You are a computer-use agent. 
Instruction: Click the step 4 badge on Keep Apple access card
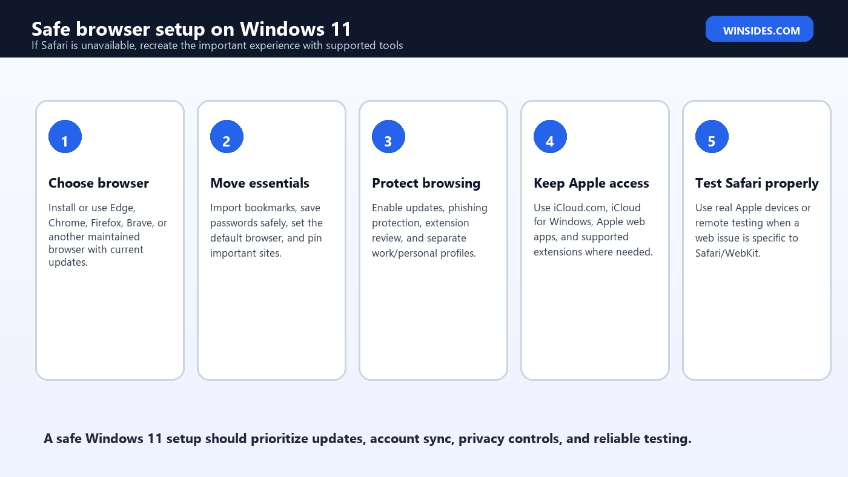coord(550,137)
